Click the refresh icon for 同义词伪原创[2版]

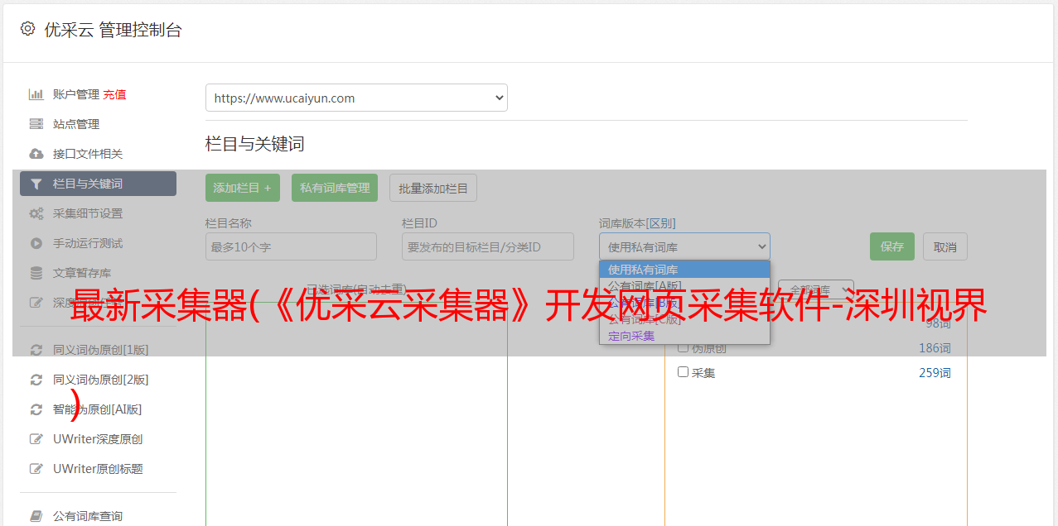coord(36,380)
